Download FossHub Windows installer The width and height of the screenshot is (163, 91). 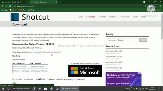click(20, 67)
